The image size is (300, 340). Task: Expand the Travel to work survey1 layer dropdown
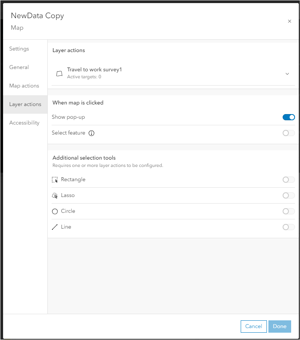[x=287, y=73]
